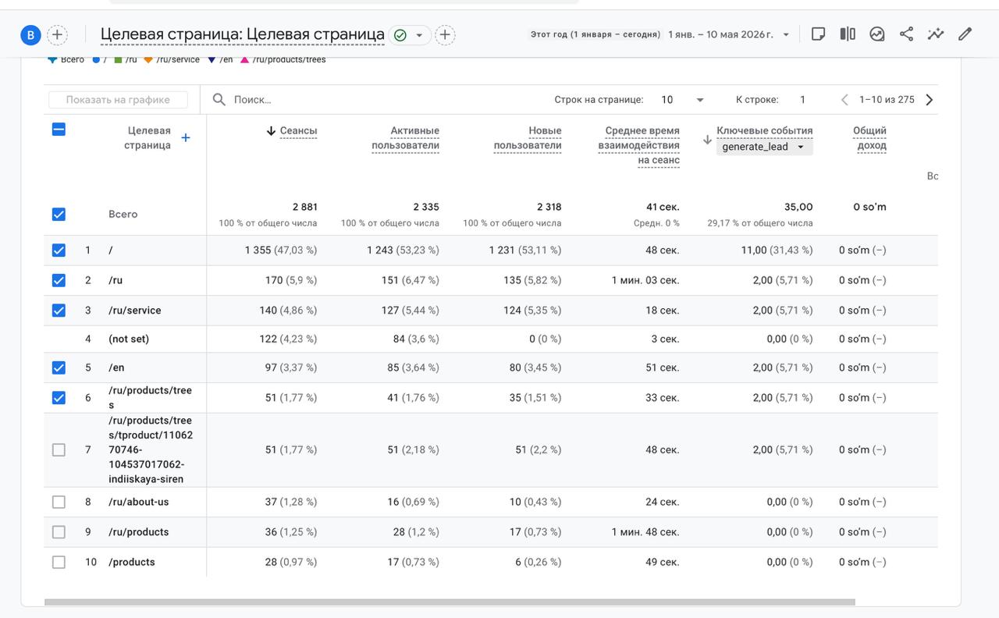
Task: Open the date range dropdown arrow
Action: pos(786,35)
